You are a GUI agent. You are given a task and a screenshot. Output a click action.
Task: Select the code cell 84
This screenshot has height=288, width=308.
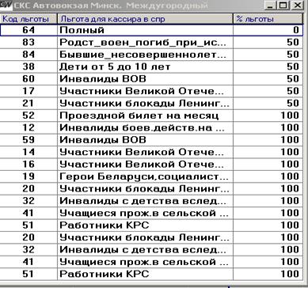pos(29,55)
